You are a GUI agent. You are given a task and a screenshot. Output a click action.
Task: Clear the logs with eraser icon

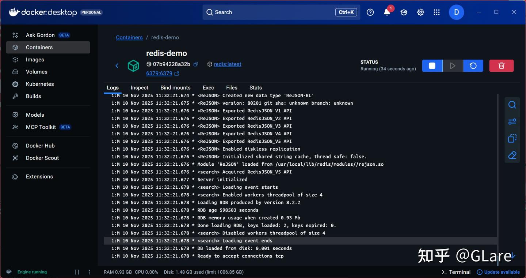[512, 155]
